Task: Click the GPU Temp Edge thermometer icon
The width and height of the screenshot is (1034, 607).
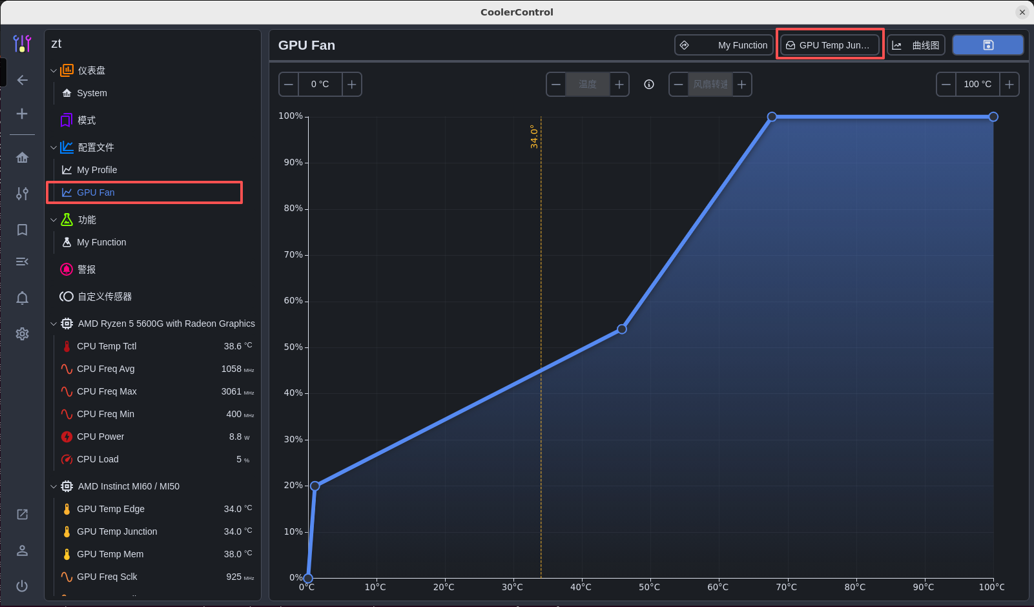Action: tap(67, 509)
